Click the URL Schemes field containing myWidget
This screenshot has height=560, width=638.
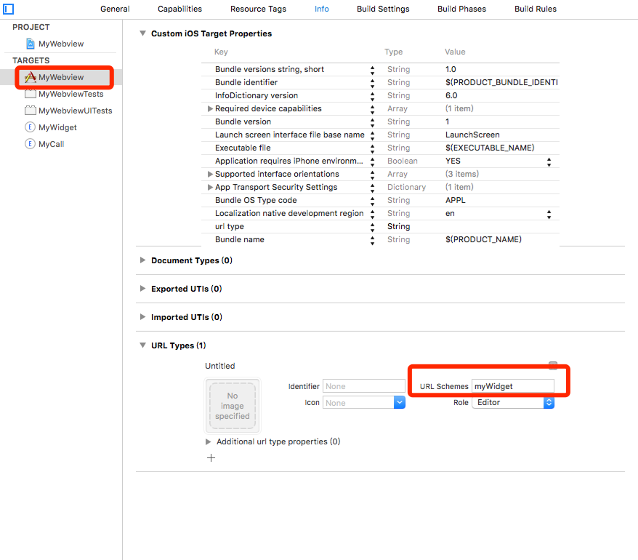coord(512,386)
